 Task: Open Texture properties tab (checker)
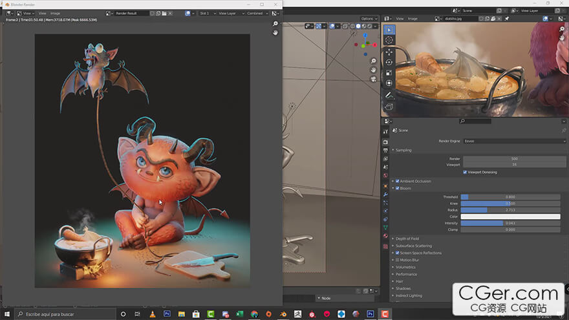click(x=385, y=246)
